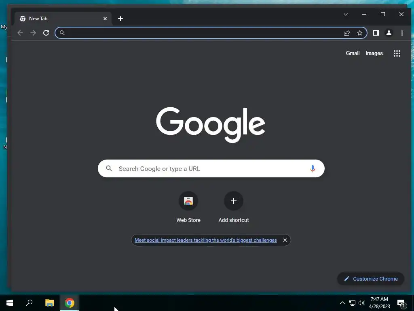Dismiss the social impact promo banner
Screen dimensions: 414x311
coord(285,240)
